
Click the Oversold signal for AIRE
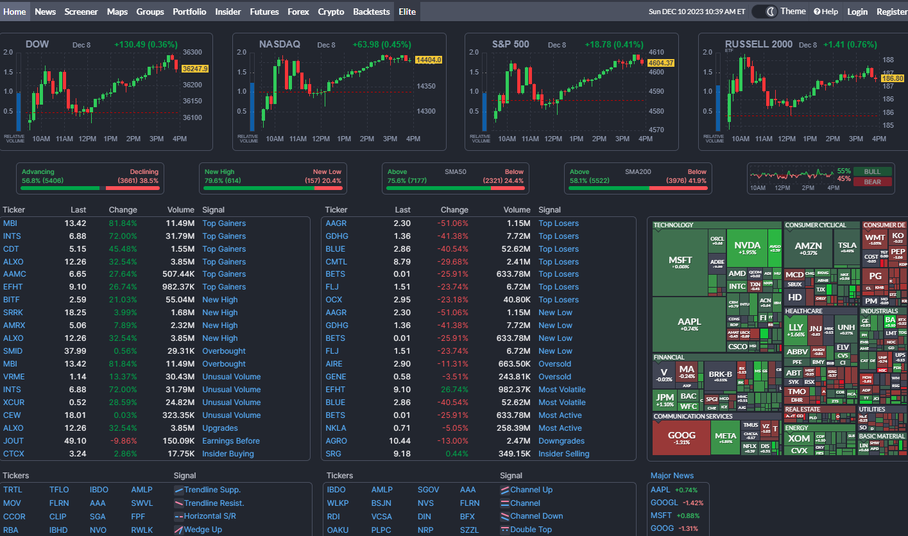pyautogui.click(x=554, y=364)
